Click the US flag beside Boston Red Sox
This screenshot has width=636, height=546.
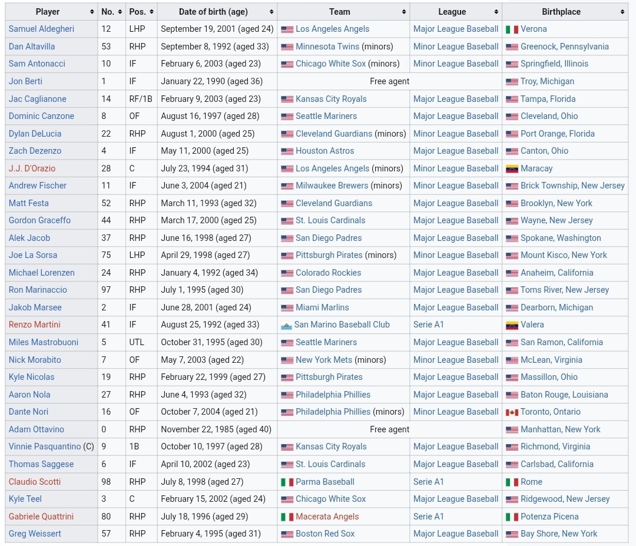(287, 534)
